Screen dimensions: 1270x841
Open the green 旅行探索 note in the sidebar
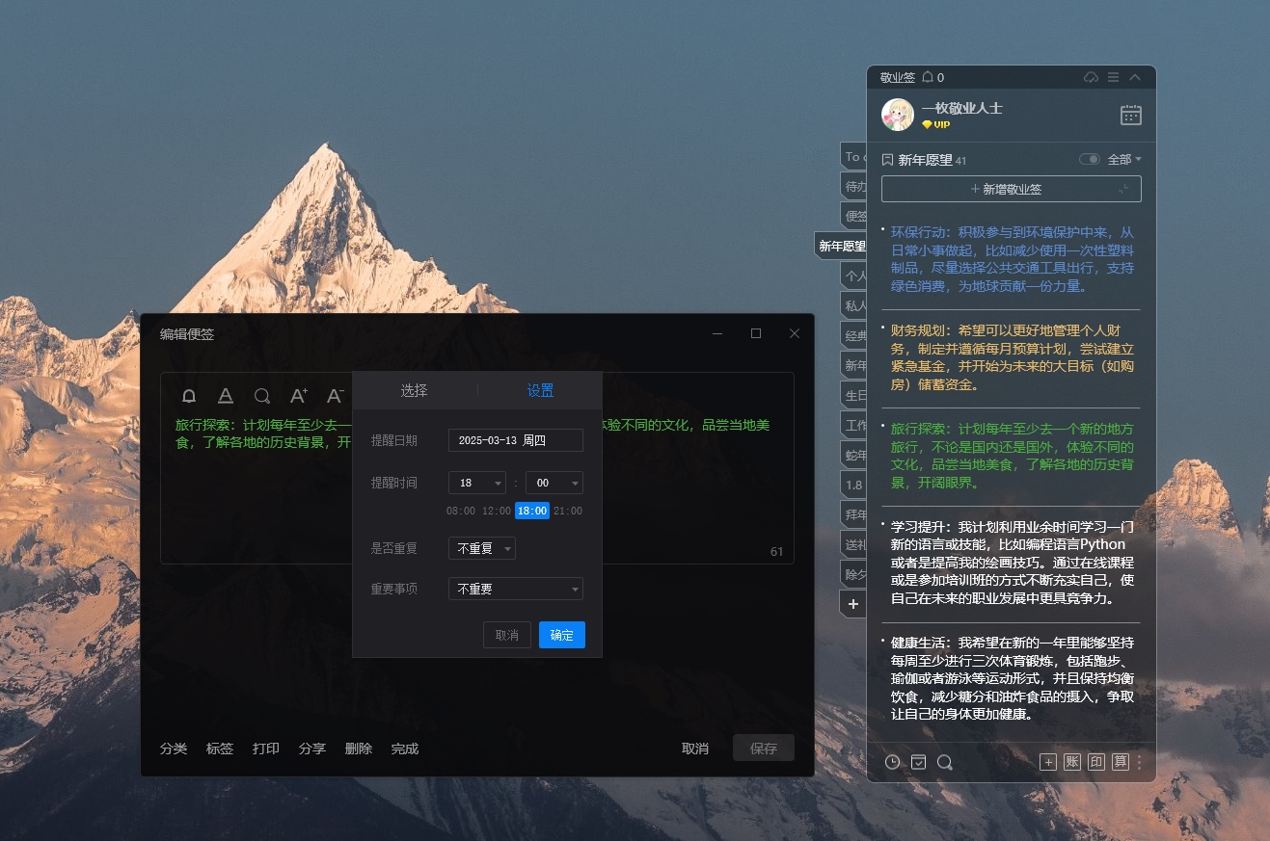[1012, 456]
